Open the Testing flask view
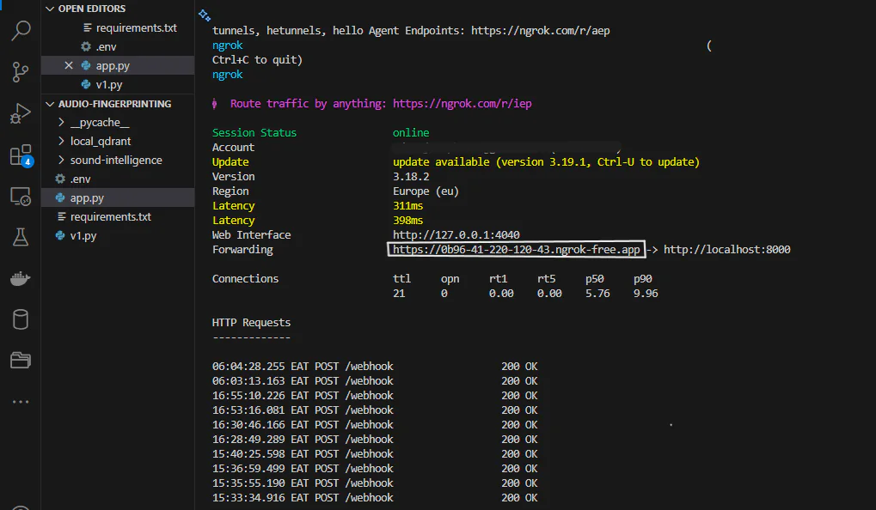This screenshot has width=876, height=510. pyautogui.click(x=21, y=237)
